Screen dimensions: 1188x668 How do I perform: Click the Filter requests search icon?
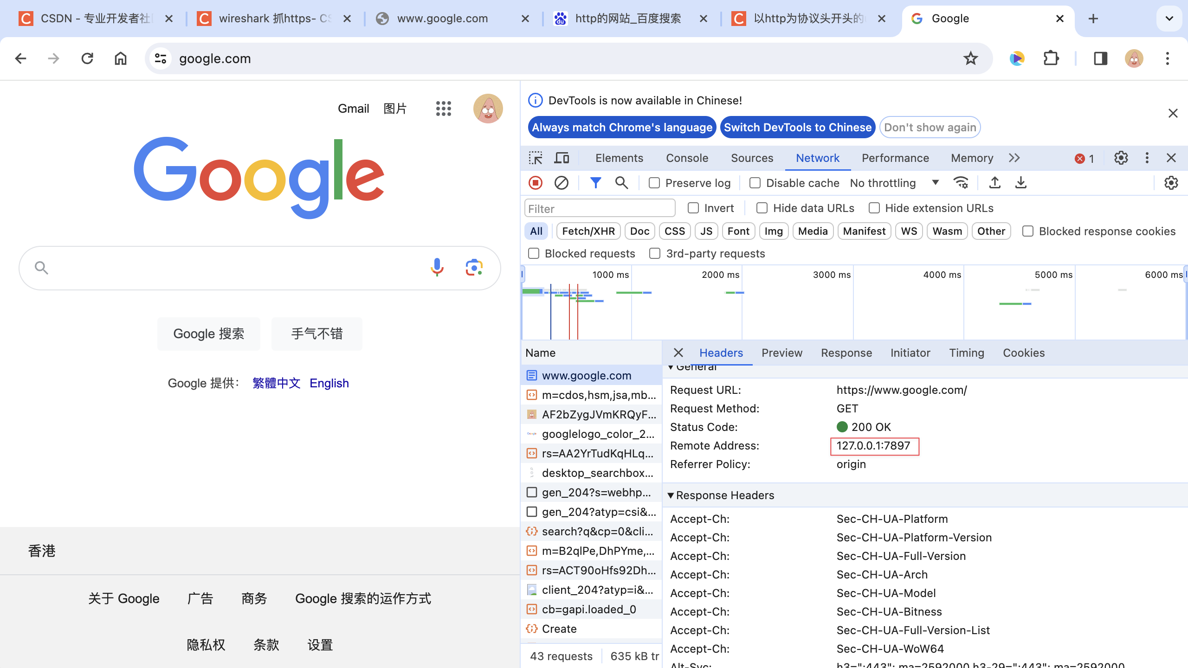pyautogui.click(x=621, y=183)
